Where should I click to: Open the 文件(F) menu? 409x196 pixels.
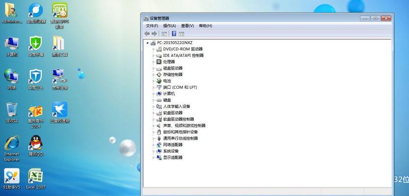[x=152, y=26]
